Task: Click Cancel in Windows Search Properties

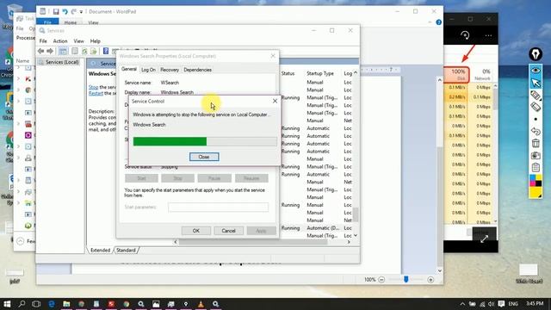Action: (x=228, y=231)
